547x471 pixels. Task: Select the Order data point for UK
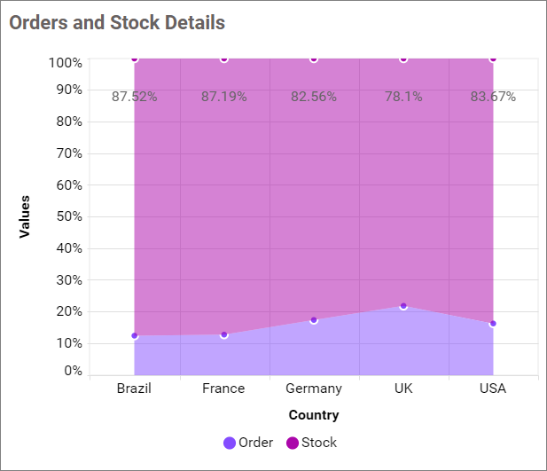[403, 306]
